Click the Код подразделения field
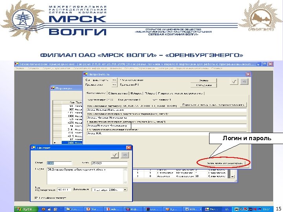283x212 pixels. 64,190
